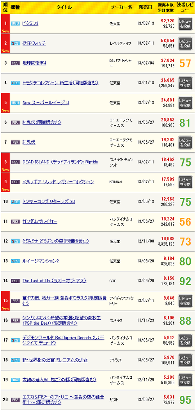This screenshot has height=410, width=195.
Task: Post a review for トモダチコレクション 新生活
Action: point(185,83)
